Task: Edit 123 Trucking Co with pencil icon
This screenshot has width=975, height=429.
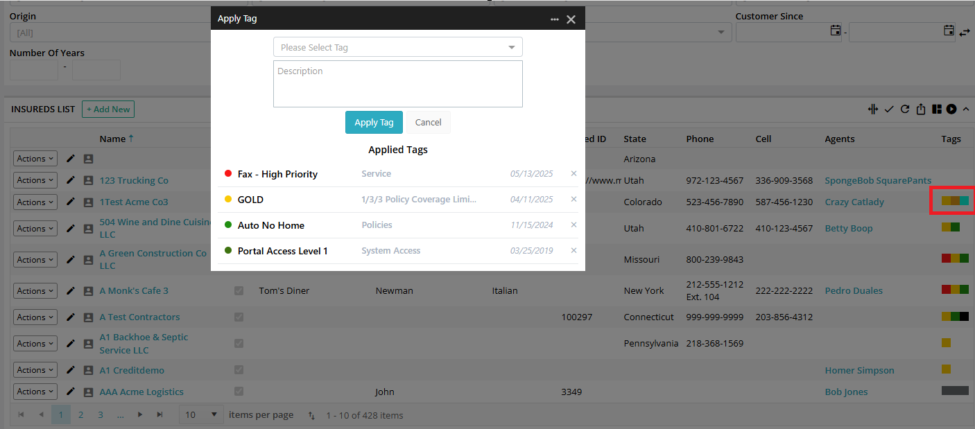Action: pyautogui.click(x=70, y=180)
